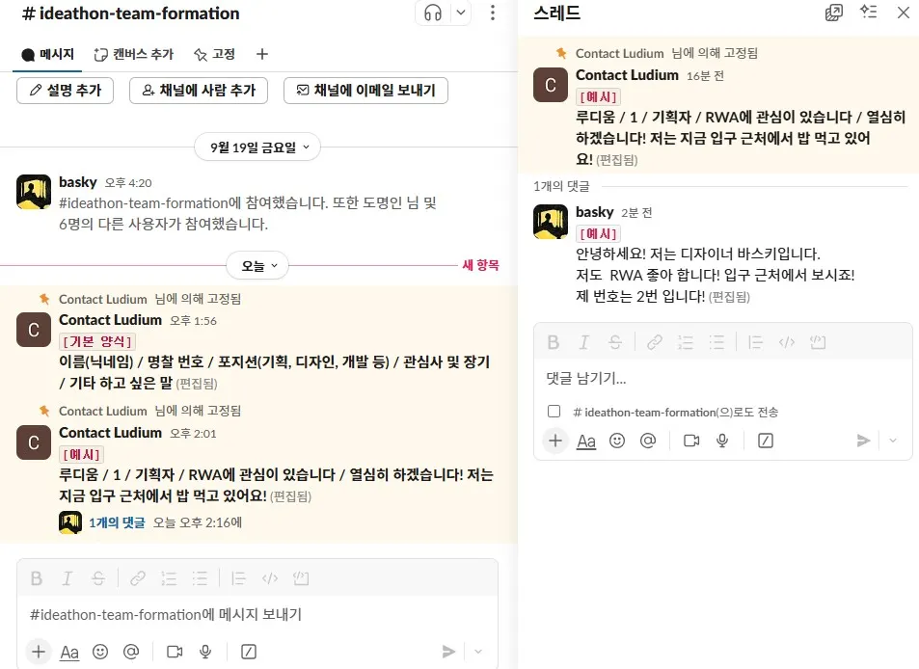The image size is (919, 669).
Task: Expand the 오늘 date dropdown
Action: point(257,266)
